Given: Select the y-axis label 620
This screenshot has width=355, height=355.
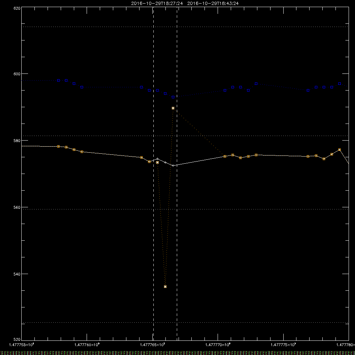Looking at the screenshot, I should (x=17, y=8).
